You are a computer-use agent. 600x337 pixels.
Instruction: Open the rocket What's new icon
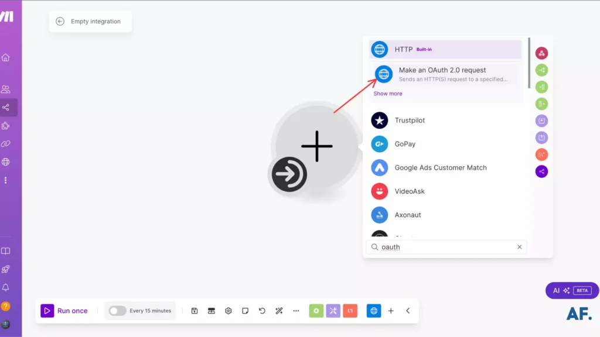[x=6, y=269]
